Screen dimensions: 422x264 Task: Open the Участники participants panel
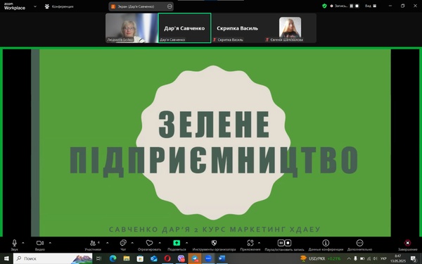93,243
